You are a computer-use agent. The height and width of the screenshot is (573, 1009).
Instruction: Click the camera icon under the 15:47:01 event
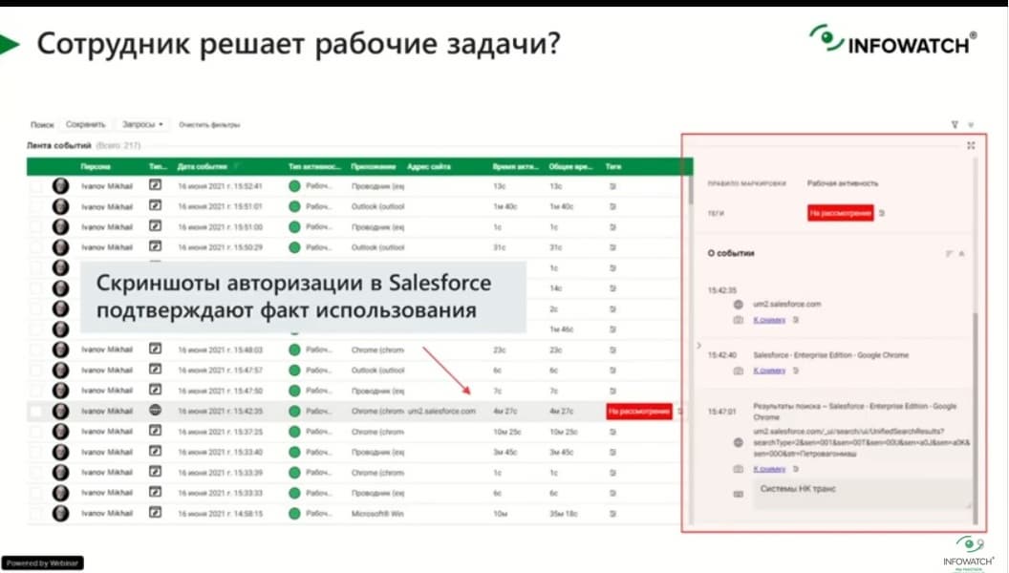tap(738, 469)
